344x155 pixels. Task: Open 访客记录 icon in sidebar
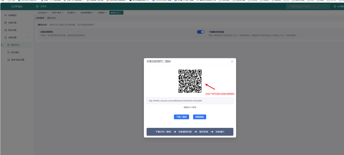click(5, 23)
